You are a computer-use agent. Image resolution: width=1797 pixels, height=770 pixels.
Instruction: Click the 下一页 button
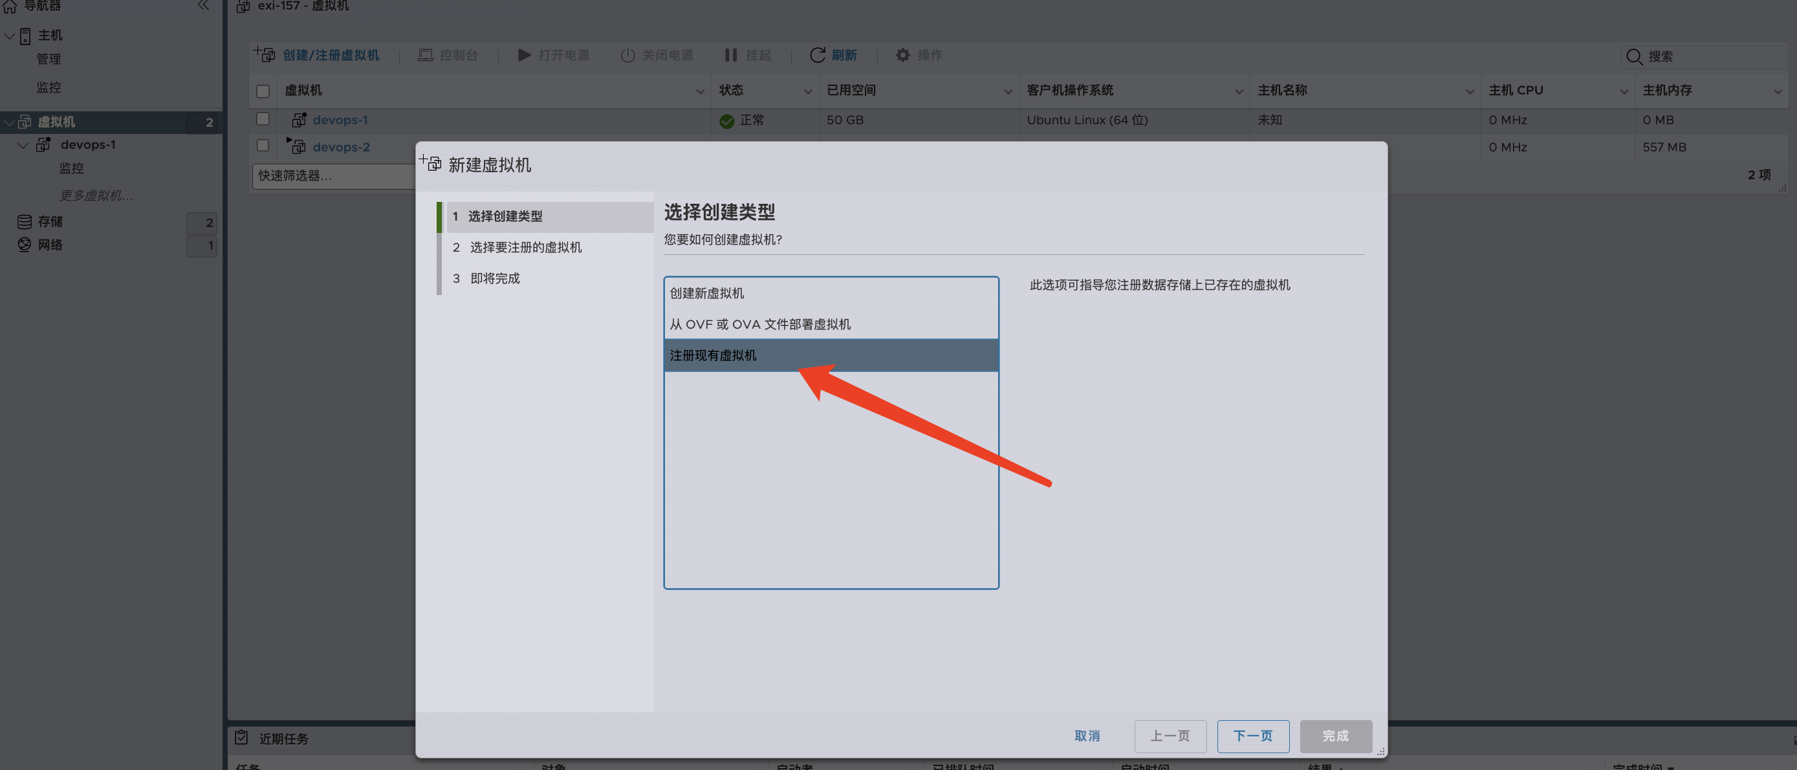[1252, 736]
